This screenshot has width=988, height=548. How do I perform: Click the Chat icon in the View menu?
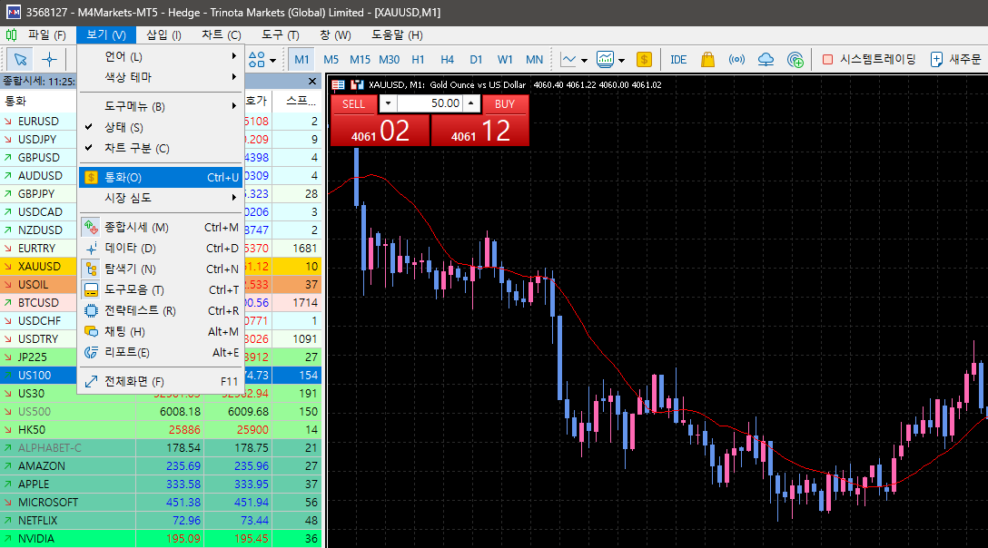click(x=92, y=332)
